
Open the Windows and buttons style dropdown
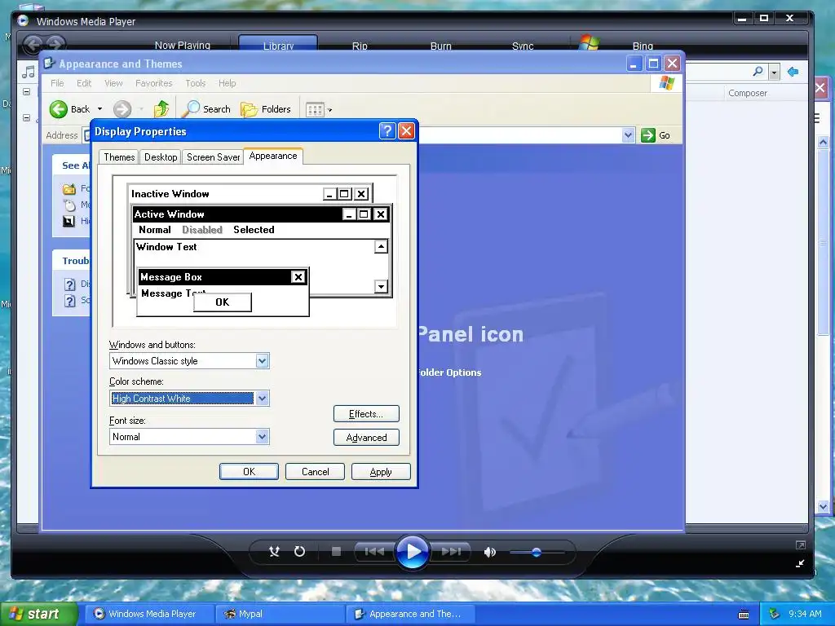click(262, 361)
